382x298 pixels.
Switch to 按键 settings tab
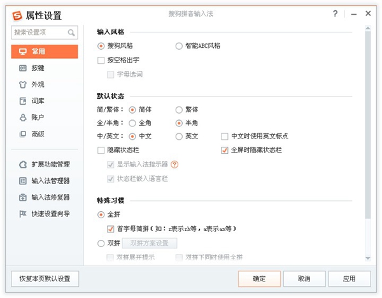coord(45,68)
